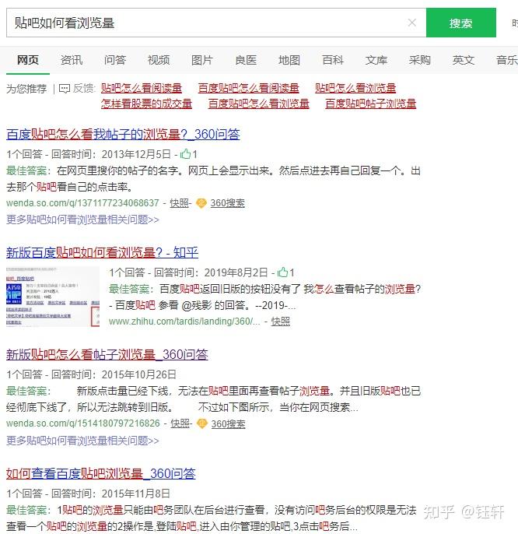
Task: Open 快照 for the zhihu result
Action: (281, 321)
